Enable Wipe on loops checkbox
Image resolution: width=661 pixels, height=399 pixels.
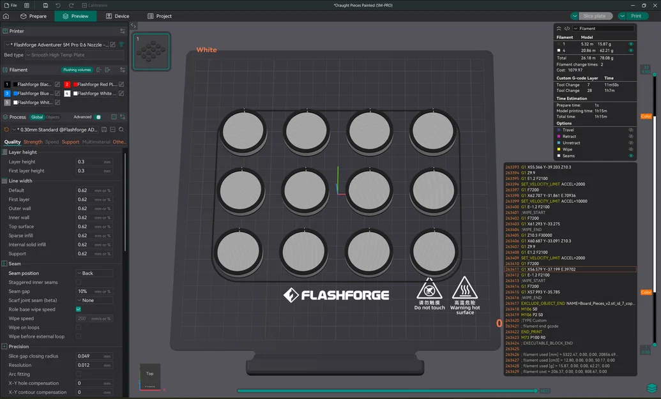coord(79,327)
